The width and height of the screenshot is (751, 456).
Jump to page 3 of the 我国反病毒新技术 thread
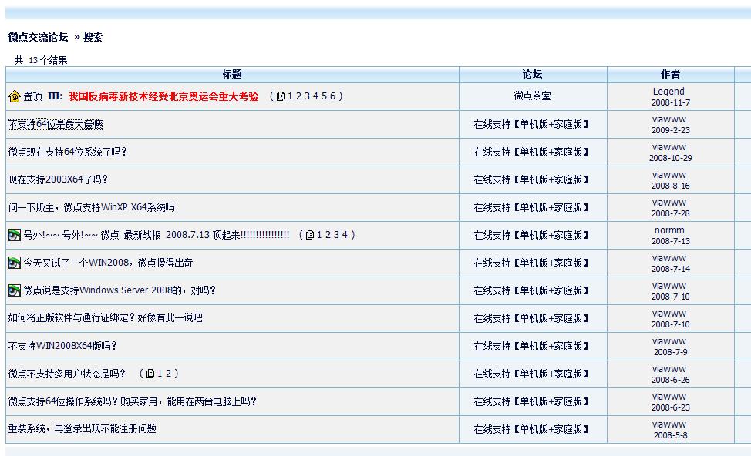click(x=307, y=96)
